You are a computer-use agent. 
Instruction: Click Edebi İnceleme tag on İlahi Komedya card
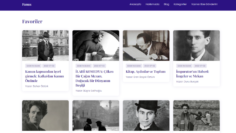click(x=84, y=66)
